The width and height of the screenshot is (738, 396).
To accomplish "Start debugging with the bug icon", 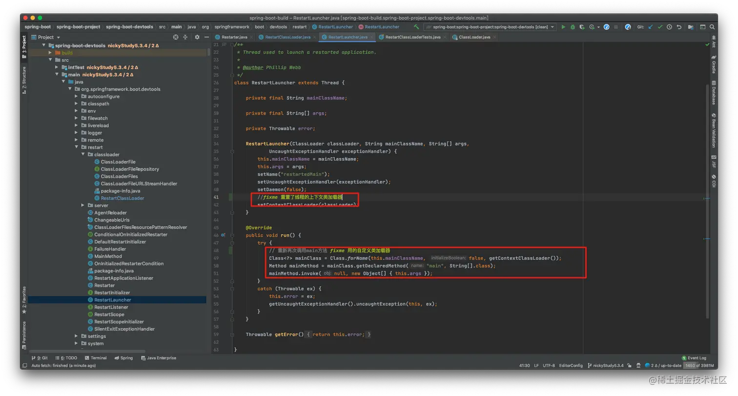I will (x=573, y=27).
